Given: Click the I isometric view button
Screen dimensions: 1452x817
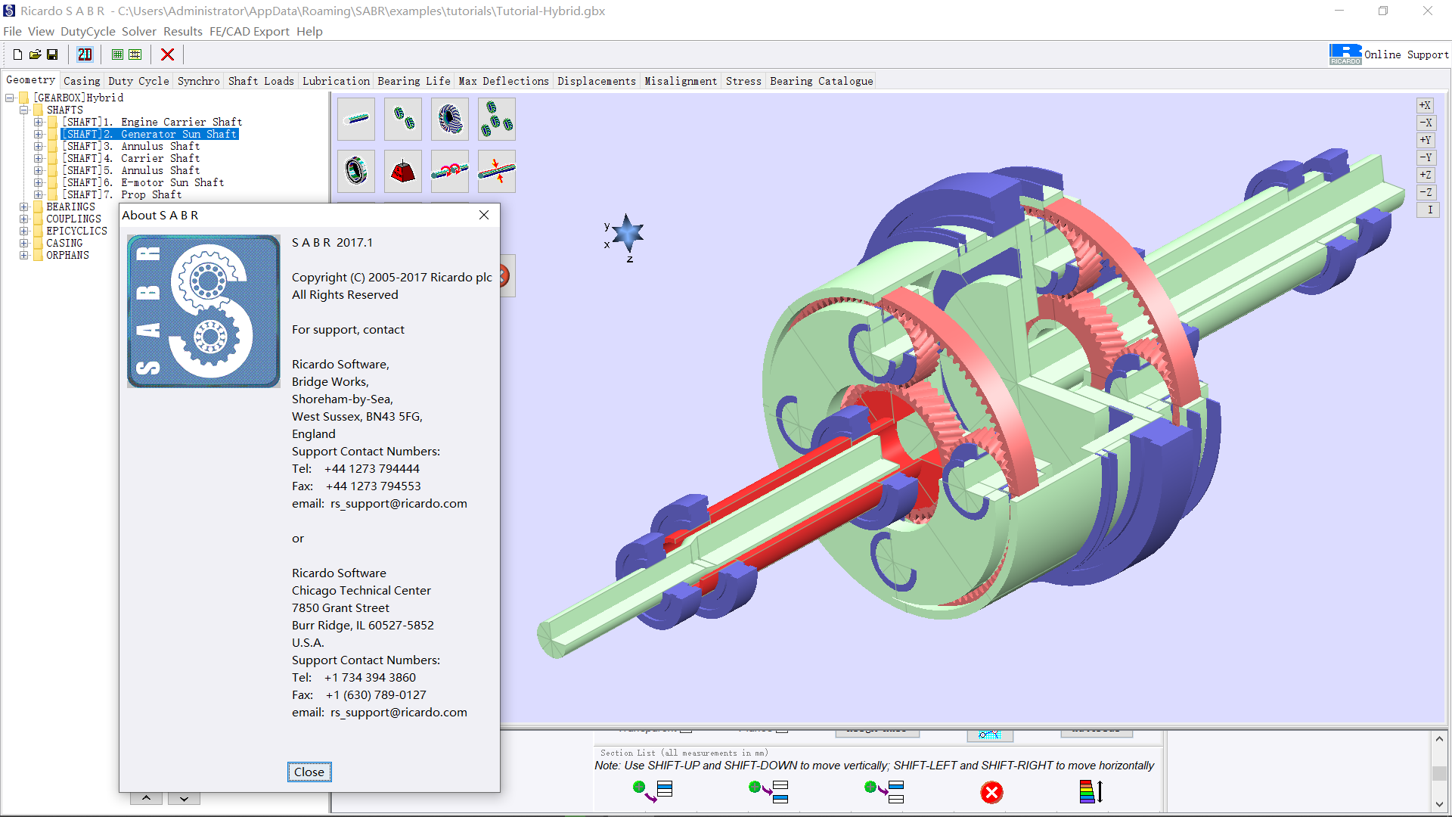Looking at the screenshot, I should pos(1429,210).
